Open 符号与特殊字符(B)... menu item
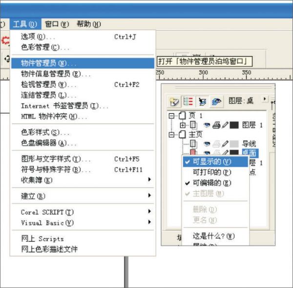This screenshot has width=293, height=288. 82,169
